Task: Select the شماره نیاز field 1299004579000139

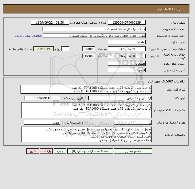Action: coord(126,22)
